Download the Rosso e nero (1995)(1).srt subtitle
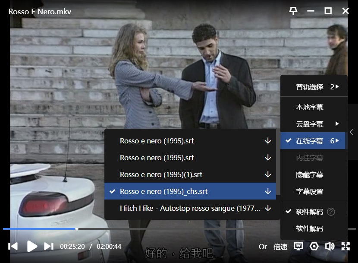The width and height of the screenshot is (358, 263). (268, 174)
